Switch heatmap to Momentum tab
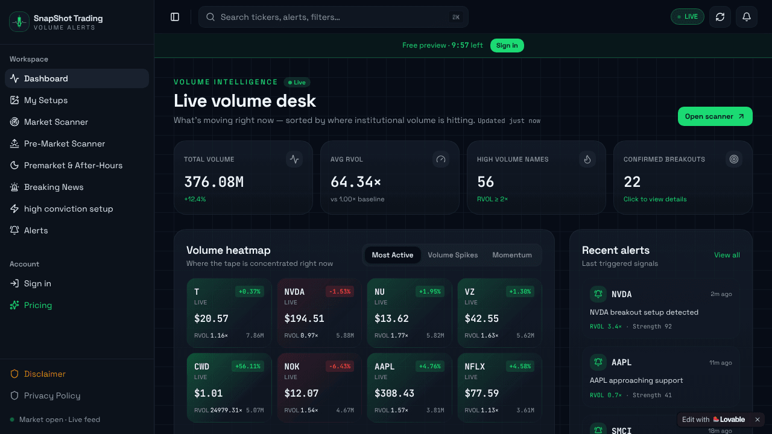This screenshot has width=772, height=434. click(x=512, y=255)
